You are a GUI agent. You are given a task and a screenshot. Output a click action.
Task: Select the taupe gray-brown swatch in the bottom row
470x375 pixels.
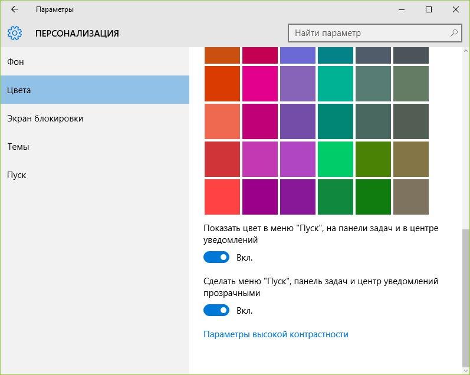tap(411, 197)
